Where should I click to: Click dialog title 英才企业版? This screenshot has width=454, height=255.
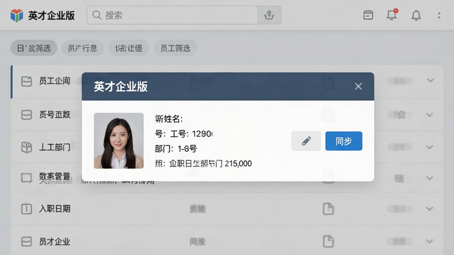[121, 86]
